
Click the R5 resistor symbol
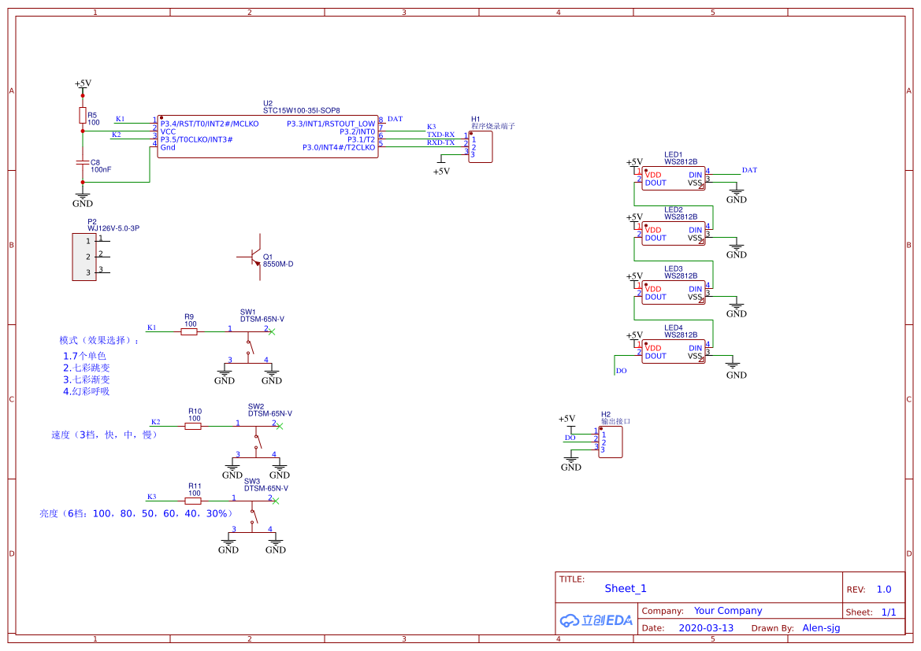click(83, 116)
